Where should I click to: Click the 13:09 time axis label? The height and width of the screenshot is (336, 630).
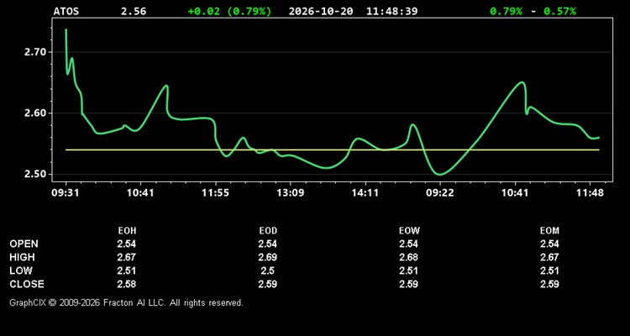(290, 193)
